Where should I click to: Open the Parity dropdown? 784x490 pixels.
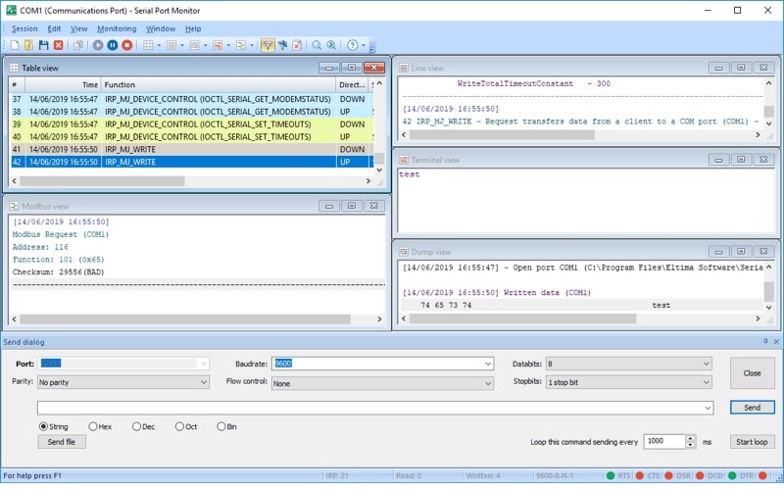(204, 382)
